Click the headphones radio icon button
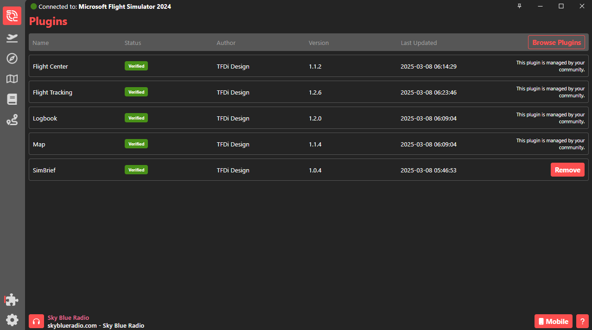The height and width of the screenshot is (330, 592). coord(36,322)
